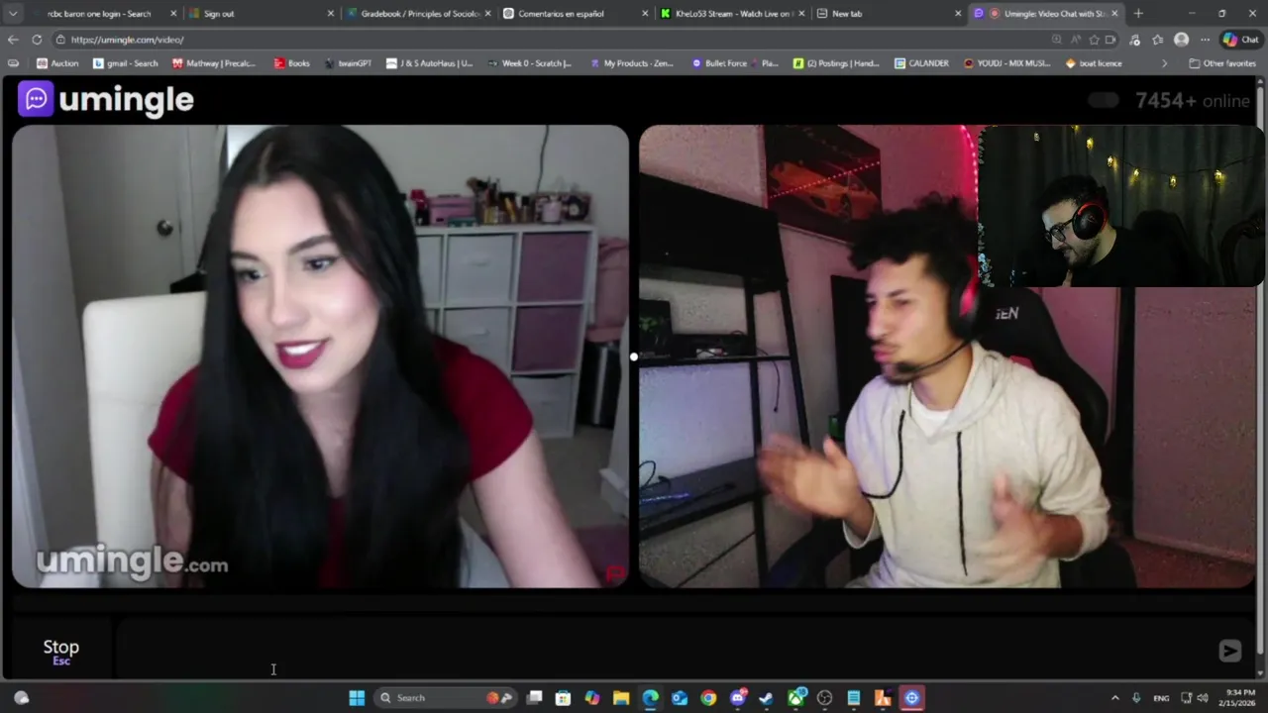The image size is (1268, 713).
Task: Open Google Chrome from the taskbar
Action: (708, 698)
